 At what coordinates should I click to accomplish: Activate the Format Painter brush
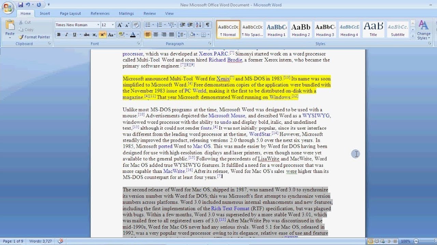[x=34, y=37]
